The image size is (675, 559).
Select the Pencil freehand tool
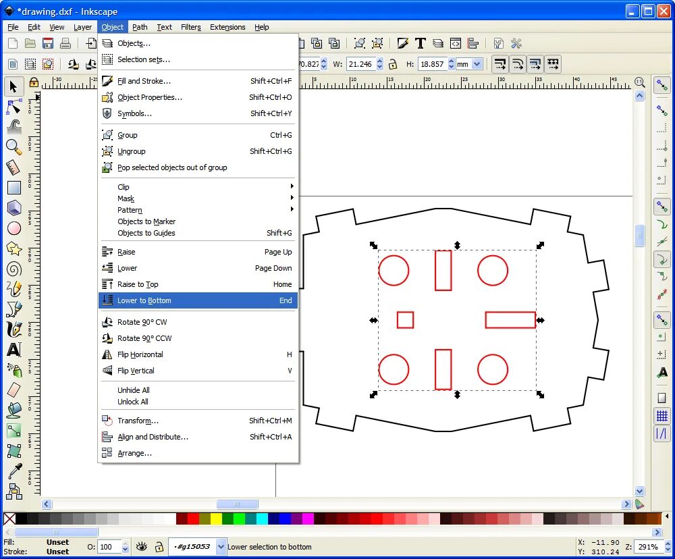[x=13, y=289]
